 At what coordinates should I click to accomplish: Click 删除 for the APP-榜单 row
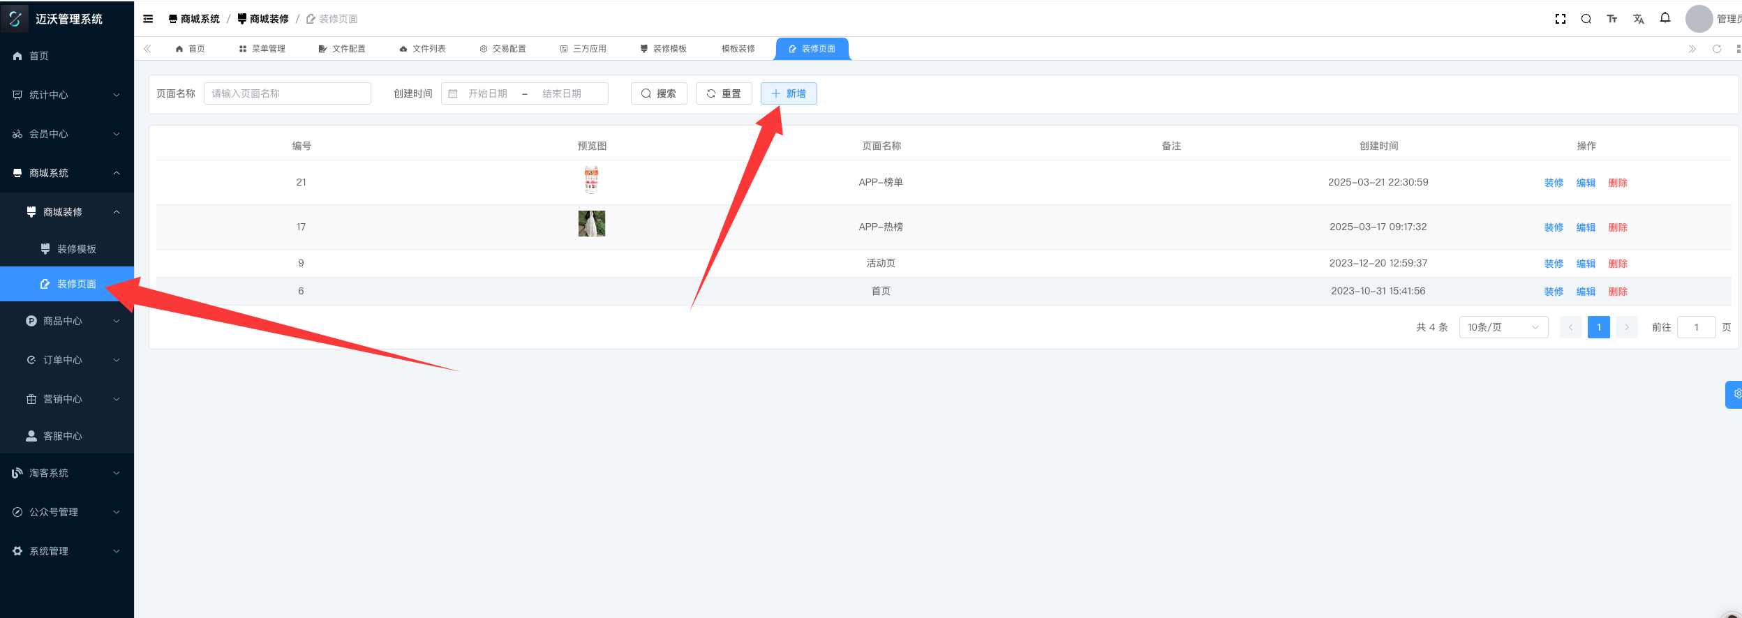pyautogui.click(x=1618, y=183)
